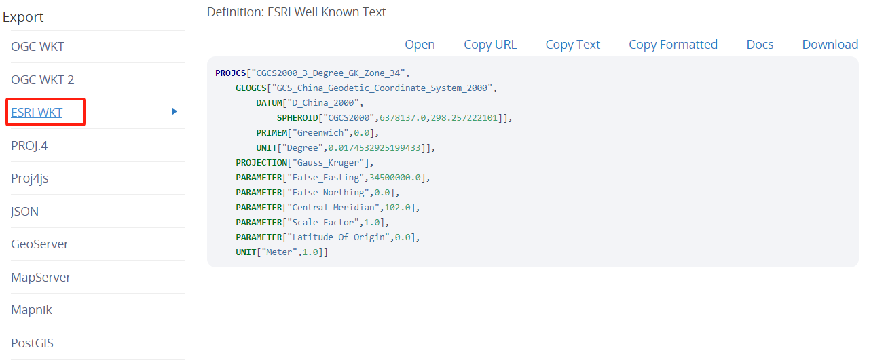Viewport: 869px width, 363px height.
Task: Click the Download link
Action: (x=830, y=45)
